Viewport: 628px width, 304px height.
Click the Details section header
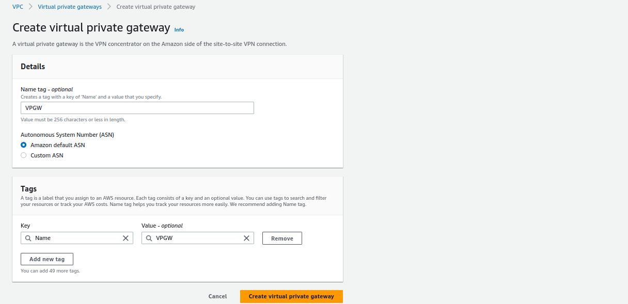coord(33,67)
